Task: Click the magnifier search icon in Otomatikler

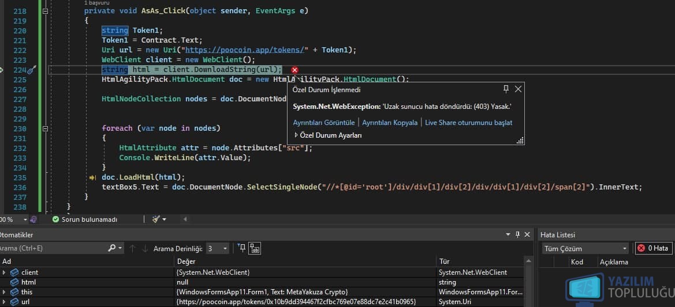Action: (x=112, y=248)
